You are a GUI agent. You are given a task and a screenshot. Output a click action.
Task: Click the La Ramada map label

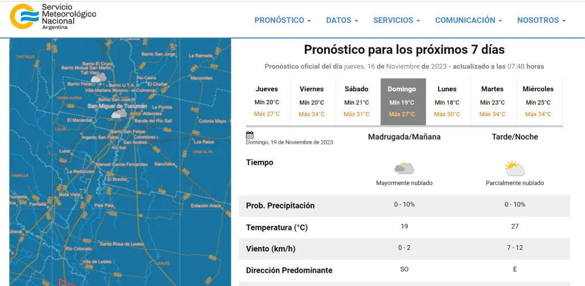click(x=200, y=56)
